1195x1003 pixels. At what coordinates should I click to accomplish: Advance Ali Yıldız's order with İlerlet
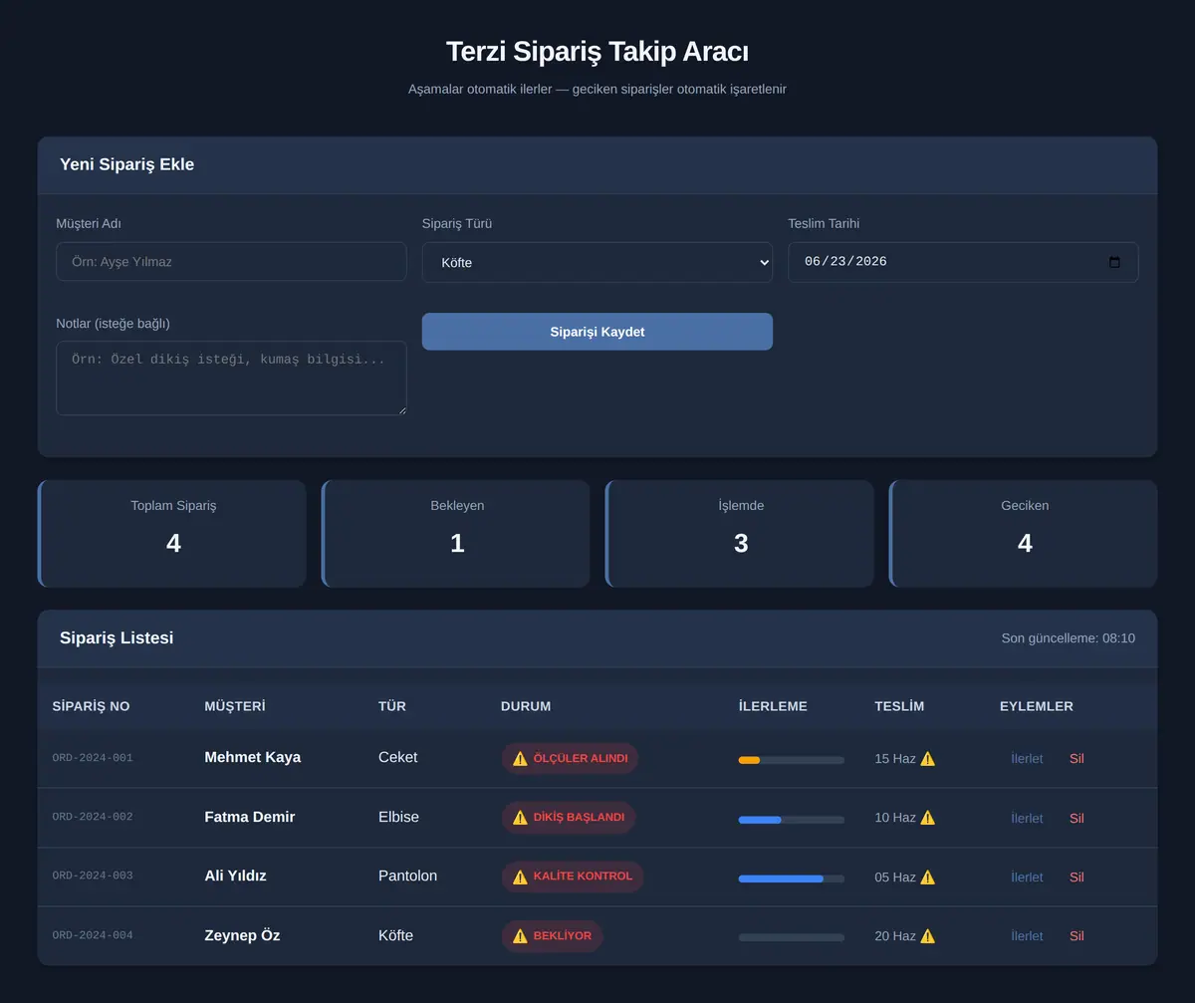click(x=1027, y=877)
